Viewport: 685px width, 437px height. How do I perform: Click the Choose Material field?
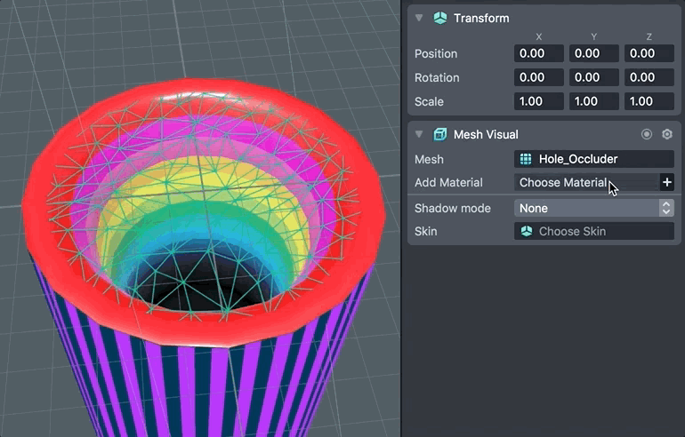[584, 182]
